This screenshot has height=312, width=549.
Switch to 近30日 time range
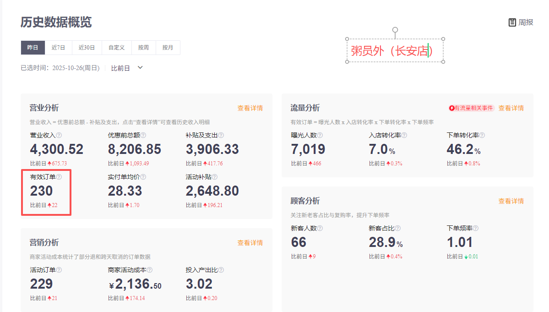[x=87, y=48]
